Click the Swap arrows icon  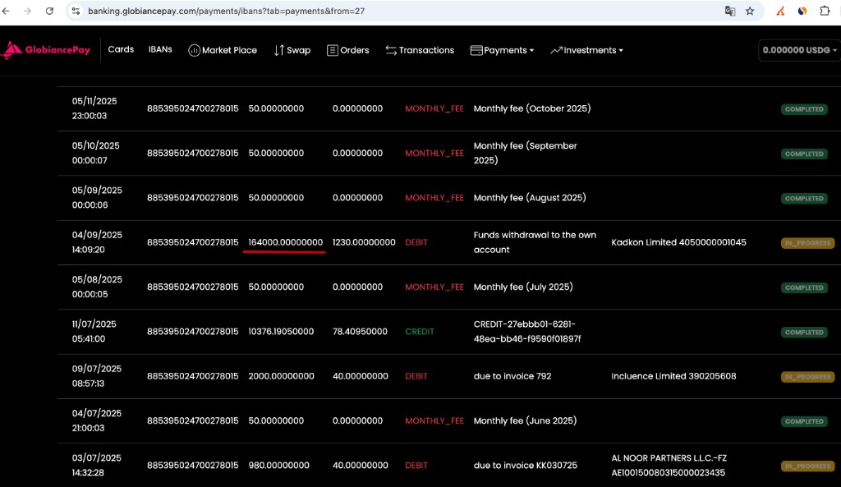(279, 50)
